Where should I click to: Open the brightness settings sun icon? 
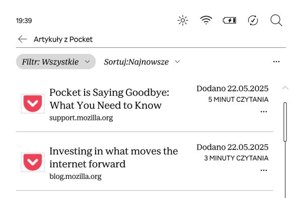pos(183,20)
